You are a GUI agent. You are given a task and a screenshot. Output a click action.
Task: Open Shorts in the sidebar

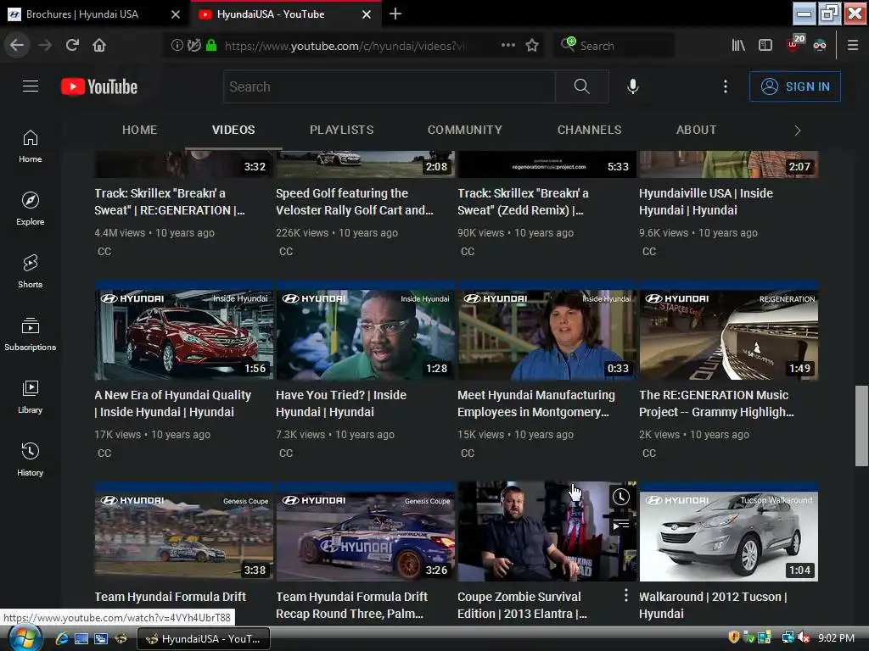tap(30, 271)
